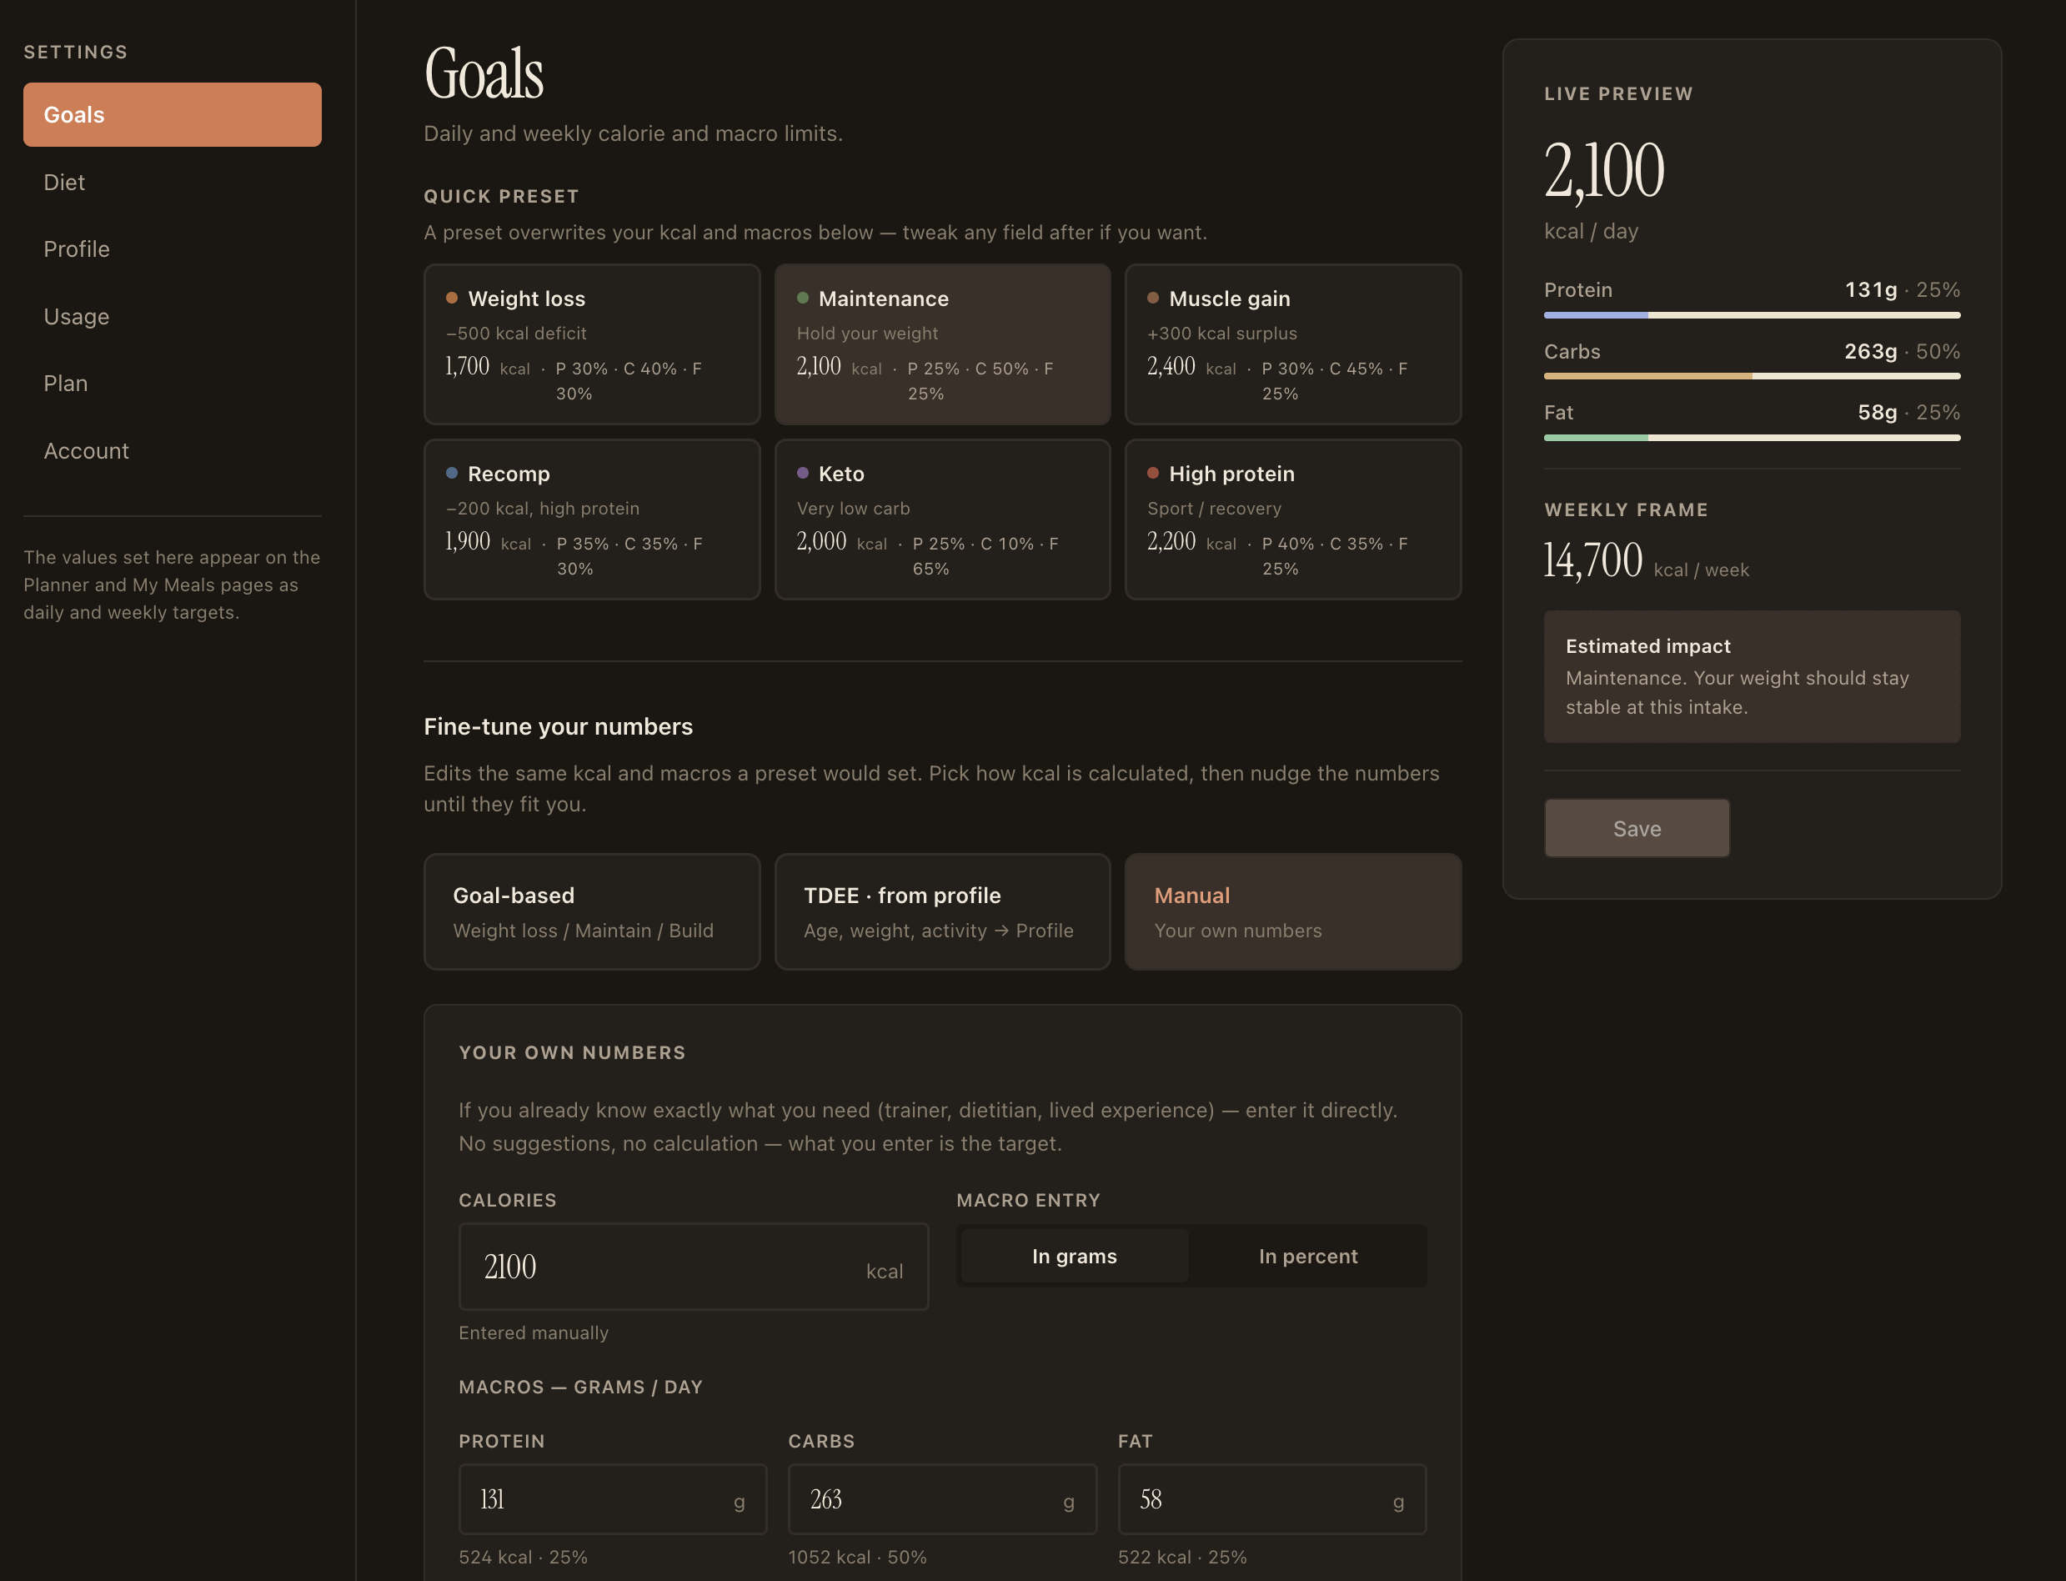Click the Calories input field
Viewport: 2066px width, 1581px height.
pyautogui.click(x=694, y=1267)
